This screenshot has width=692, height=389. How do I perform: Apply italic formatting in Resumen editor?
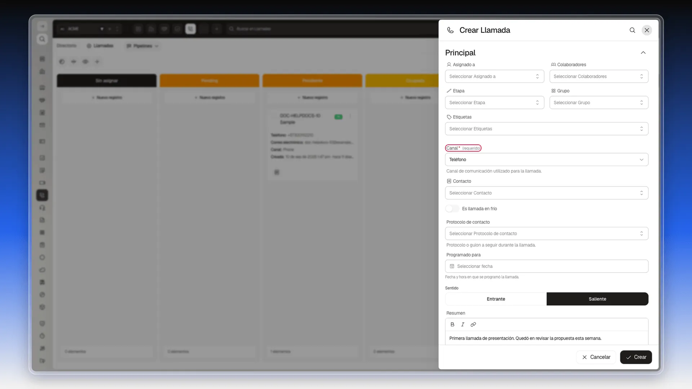click(x=463, y=325)
